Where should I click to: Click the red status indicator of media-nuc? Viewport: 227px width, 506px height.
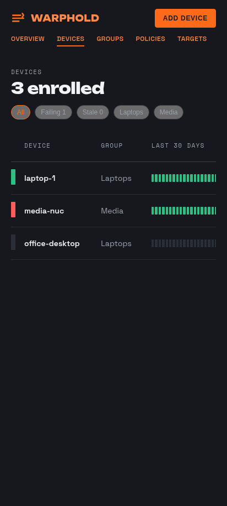[x=13, y=210]
